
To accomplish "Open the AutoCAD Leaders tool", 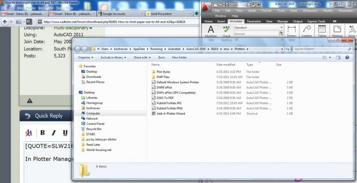I will tap(307, 31).
